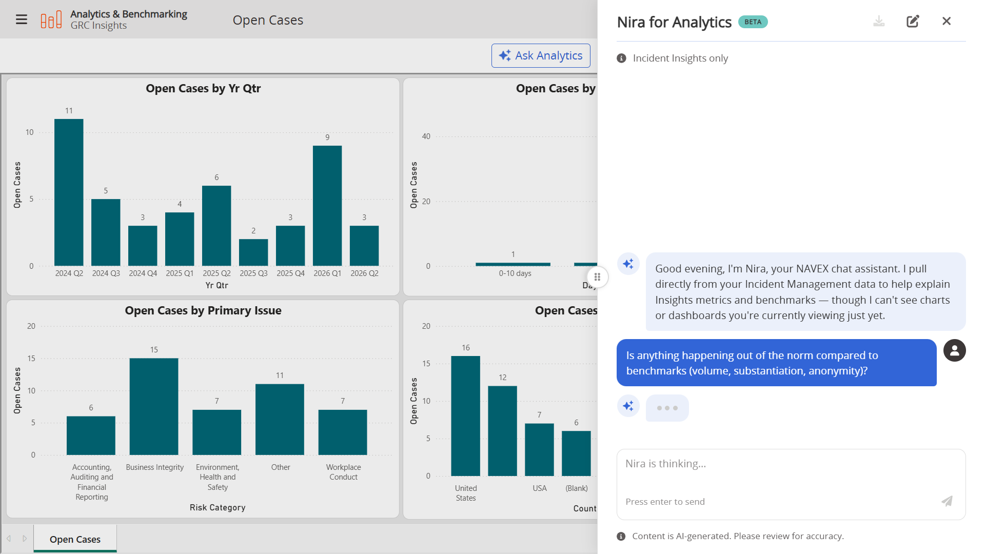The image size is (985, 554).
Task: Select the Environment, Health and Safety bar
Action: tap(216, 432)
